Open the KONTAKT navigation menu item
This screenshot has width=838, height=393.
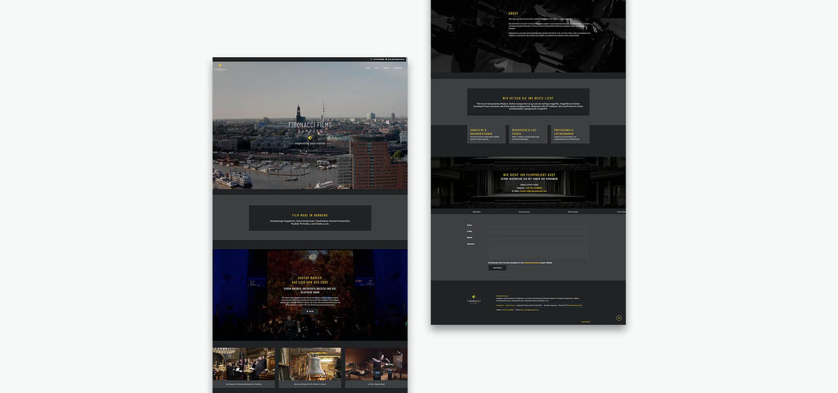click(398, 69)
